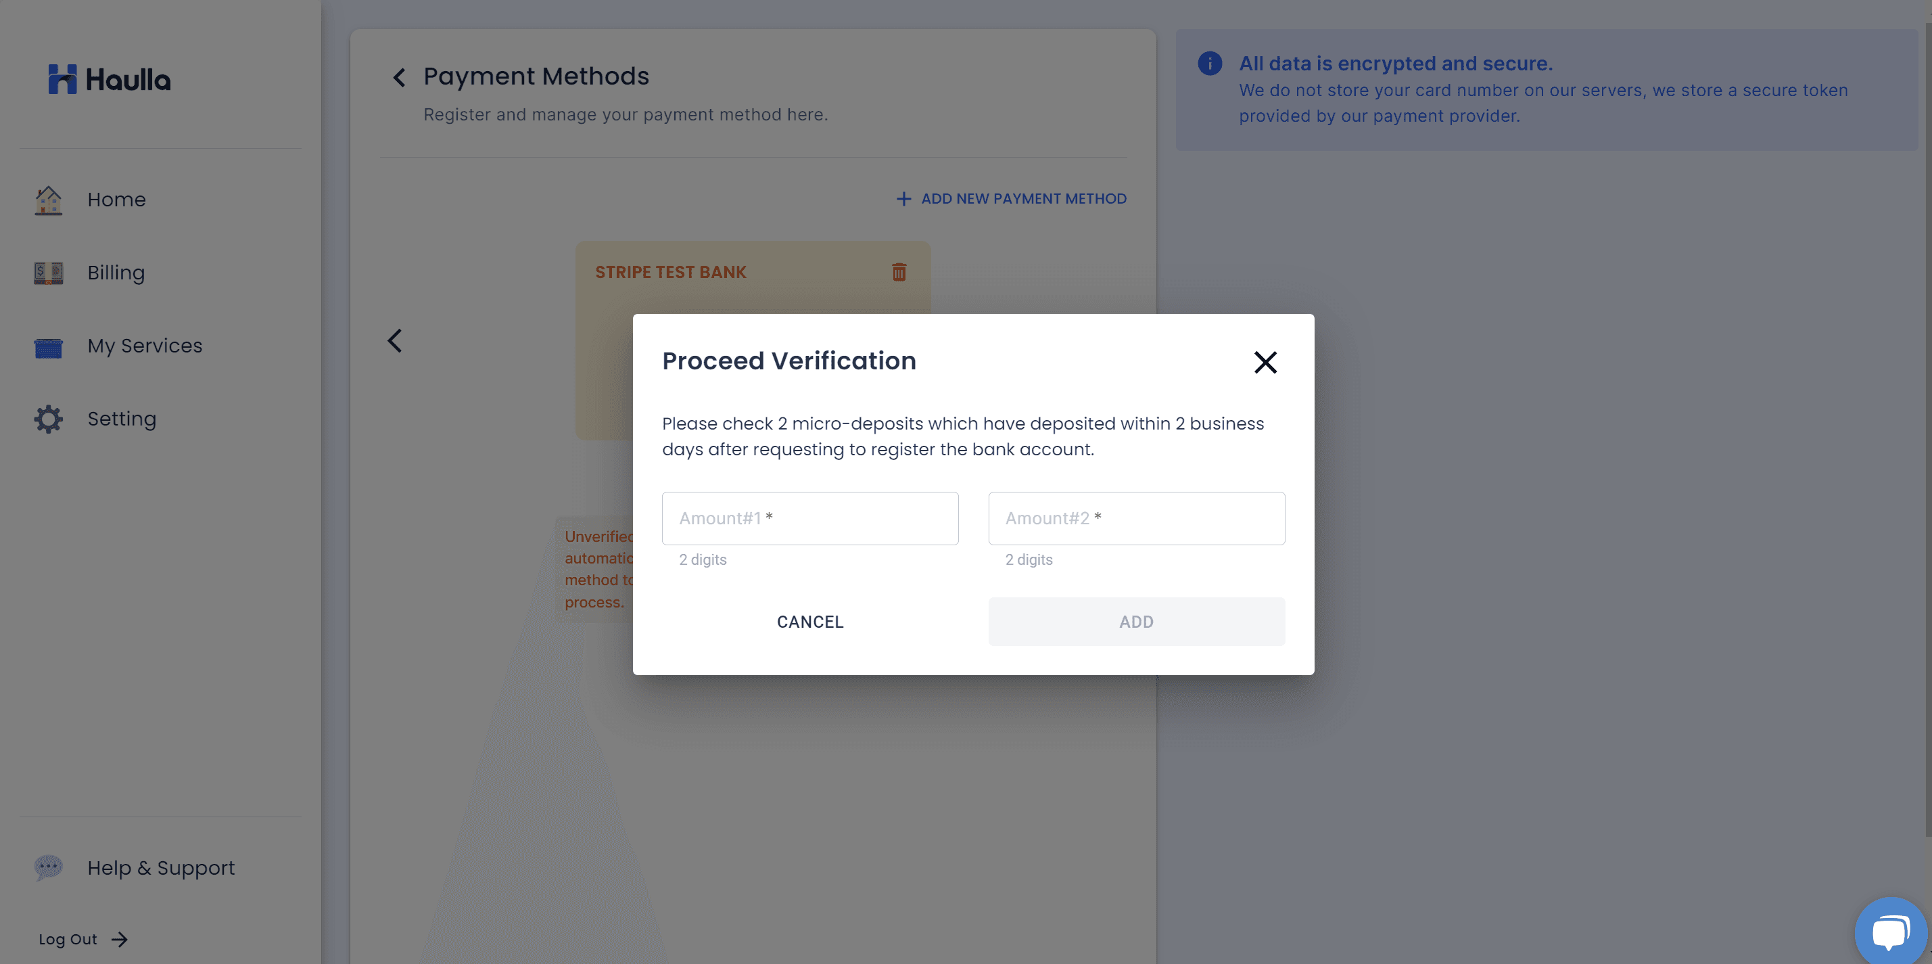Focus the Amount#2 input field
Viewport: 1932px width, 964px height.
pyautogui.click(x=1136, y=518)
